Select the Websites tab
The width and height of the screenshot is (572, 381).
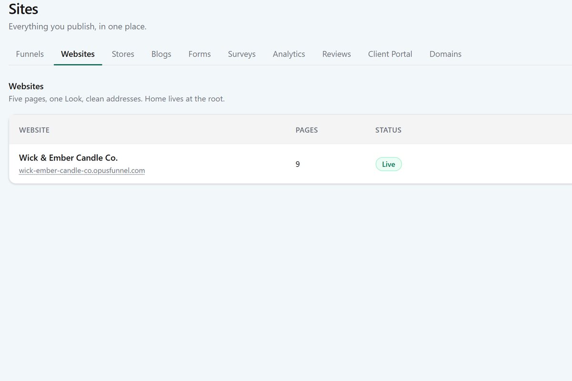78,54
